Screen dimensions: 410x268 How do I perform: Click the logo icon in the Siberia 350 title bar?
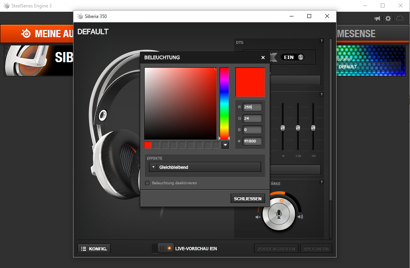pyautogui.click(x=80, y=16)
